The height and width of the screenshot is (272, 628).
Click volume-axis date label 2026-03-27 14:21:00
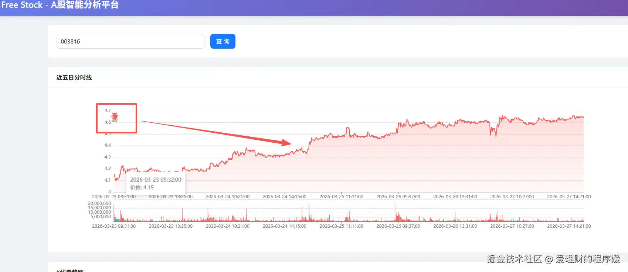(569, 226)
